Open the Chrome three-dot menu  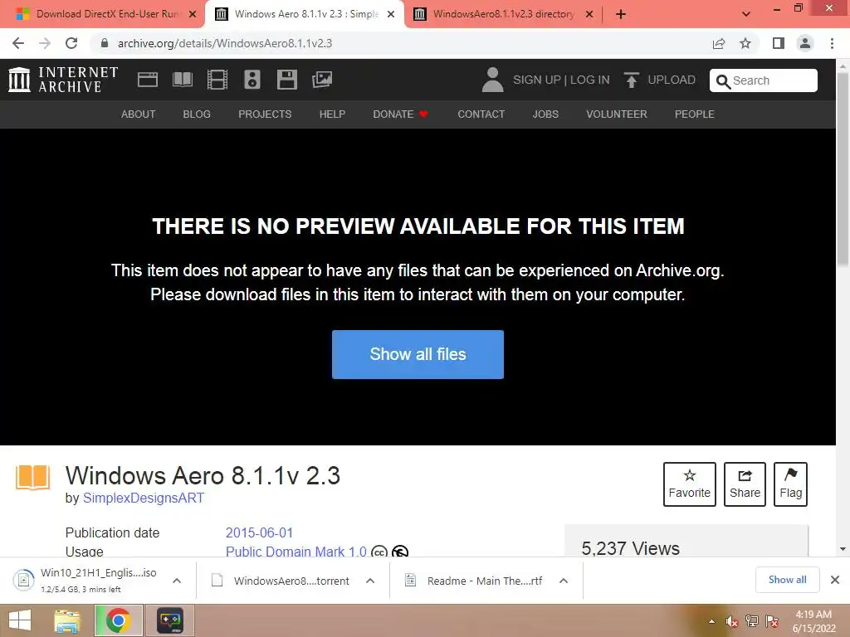pyautogui.click(x=832, y=43)
